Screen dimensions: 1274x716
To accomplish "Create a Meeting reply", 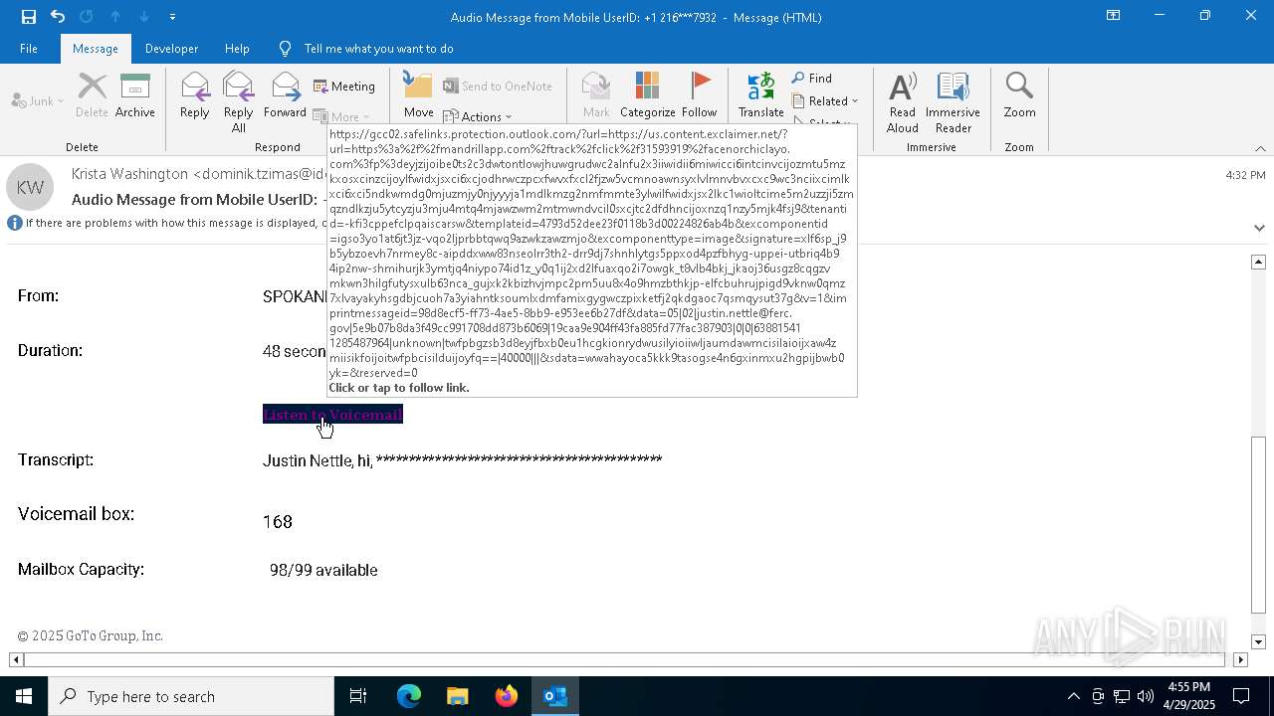I will tap(344, 87).
